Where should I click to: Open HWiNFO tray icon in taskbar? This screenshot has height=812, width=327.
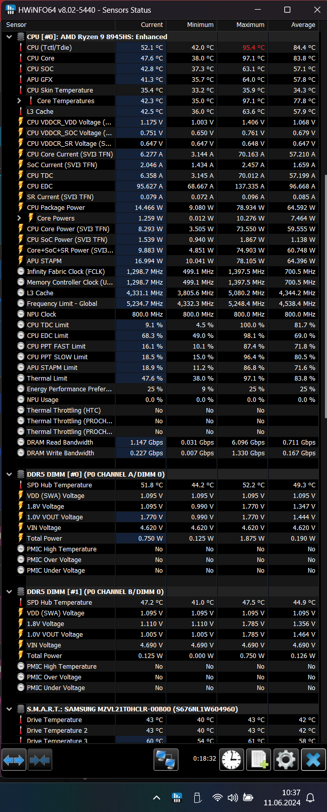tap(177, 797)
